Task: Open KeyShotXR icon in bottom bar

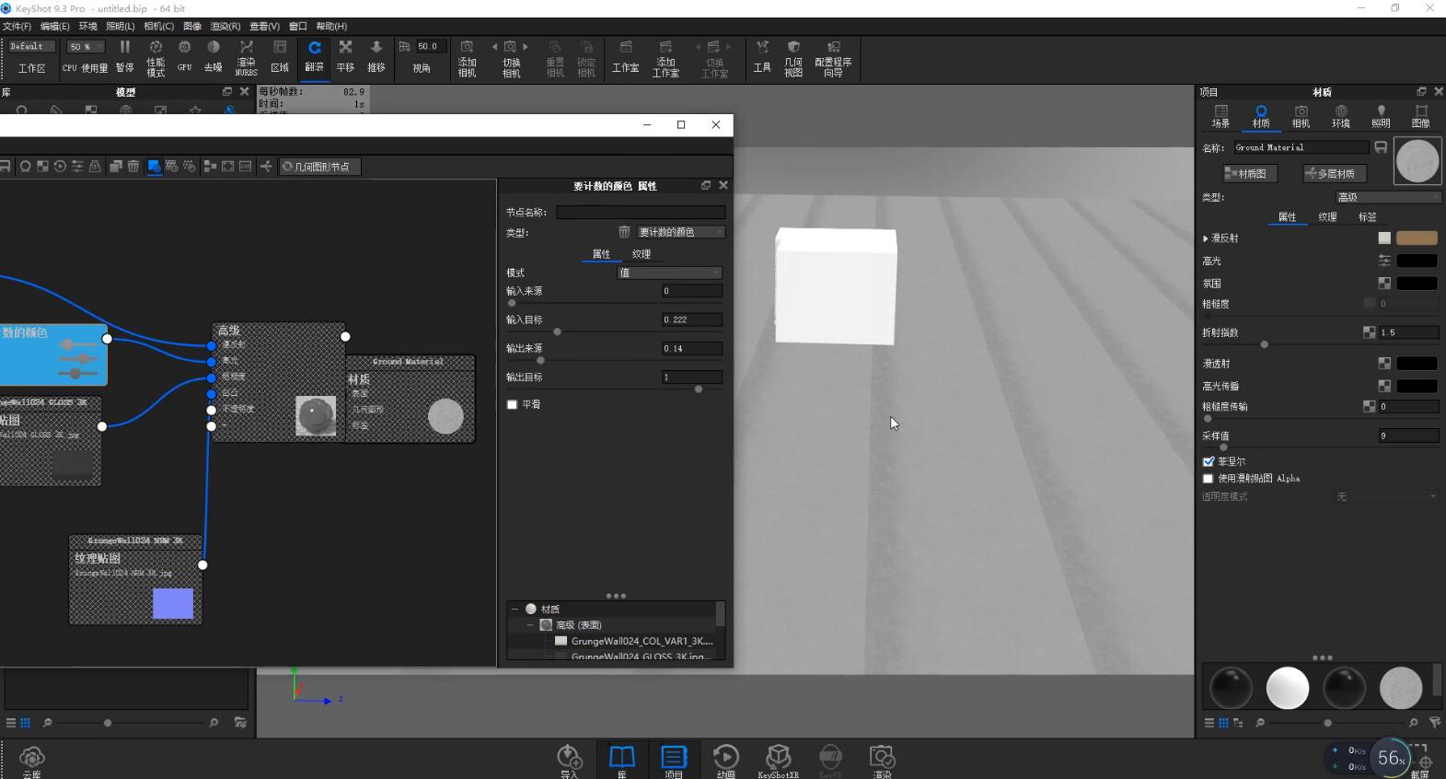Action: (x=778, y=757)
